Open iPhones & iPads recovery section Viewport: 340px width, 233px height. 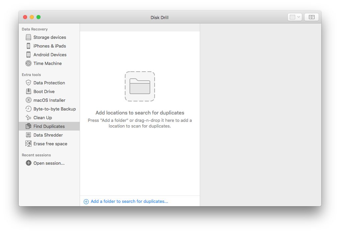coord(49,46)
